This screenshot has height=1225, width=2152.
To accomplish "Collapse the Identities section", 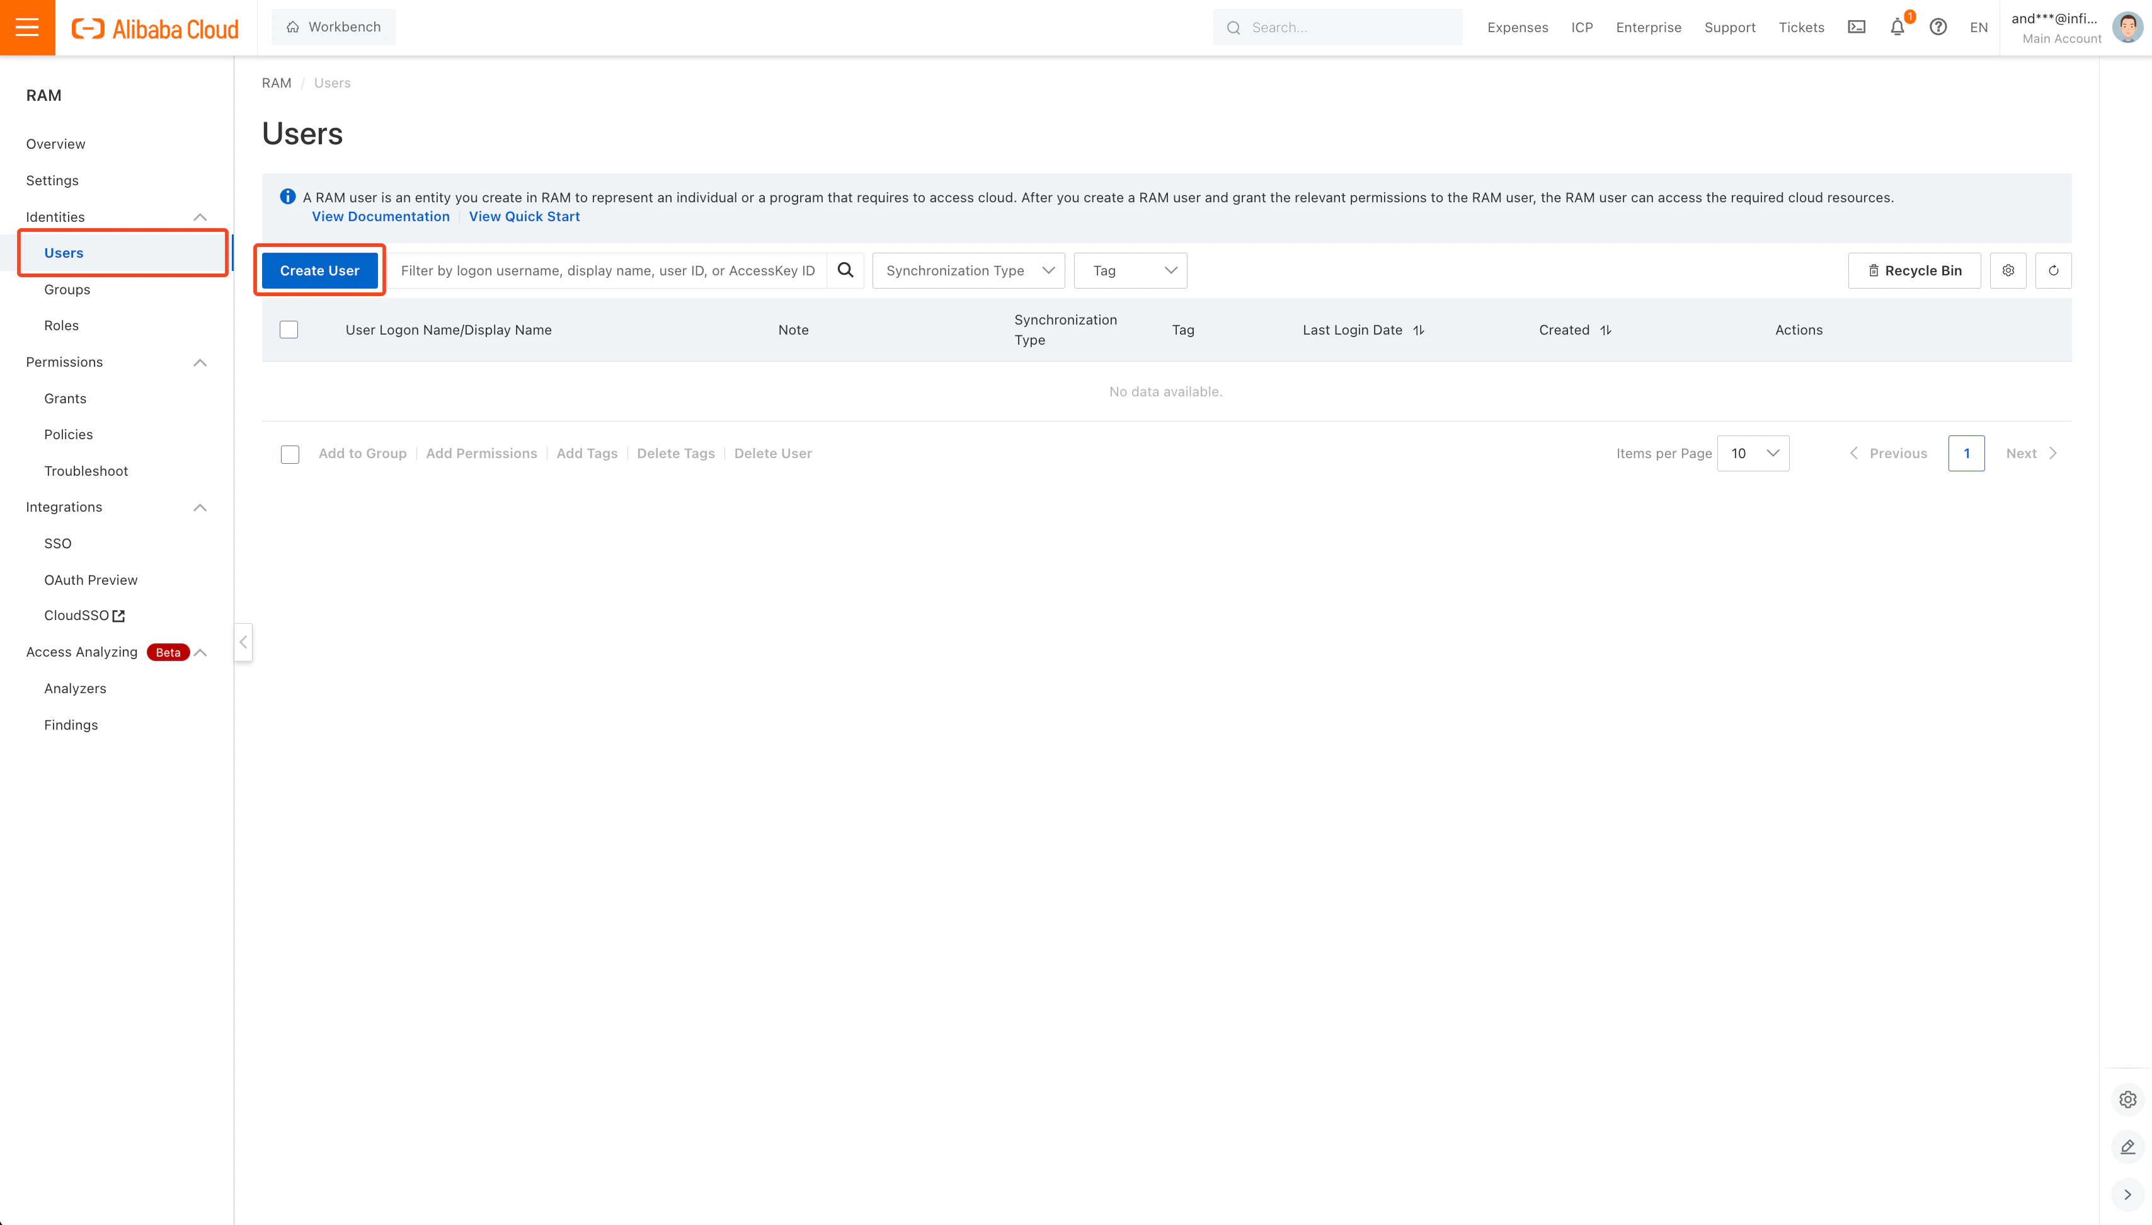I will coord(200,217).
